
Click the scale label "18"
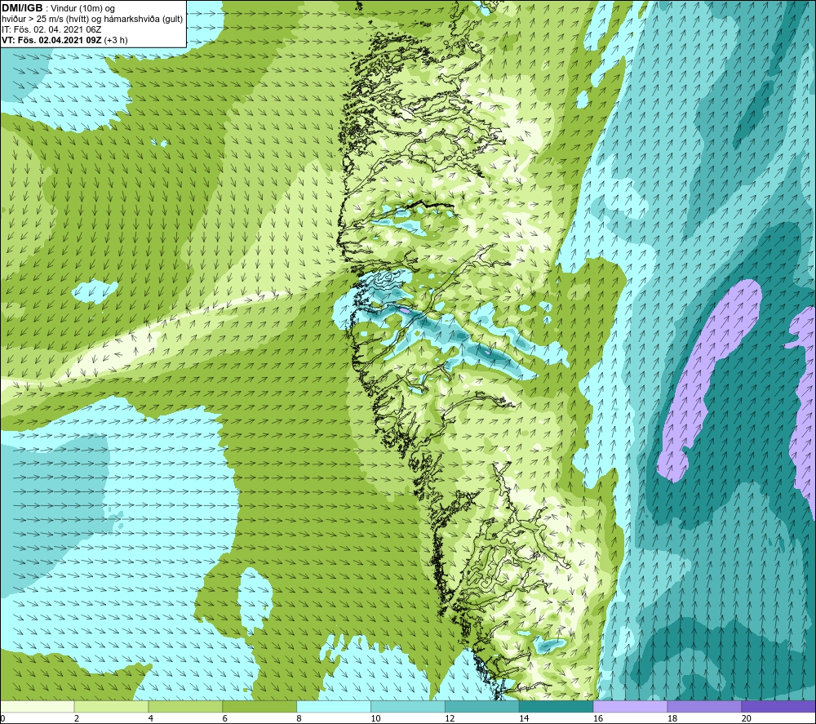(x=672, y=719)
